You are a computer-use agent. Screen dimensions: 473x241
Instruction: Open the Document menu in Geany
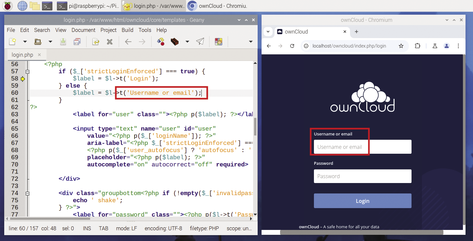[83, 30]
